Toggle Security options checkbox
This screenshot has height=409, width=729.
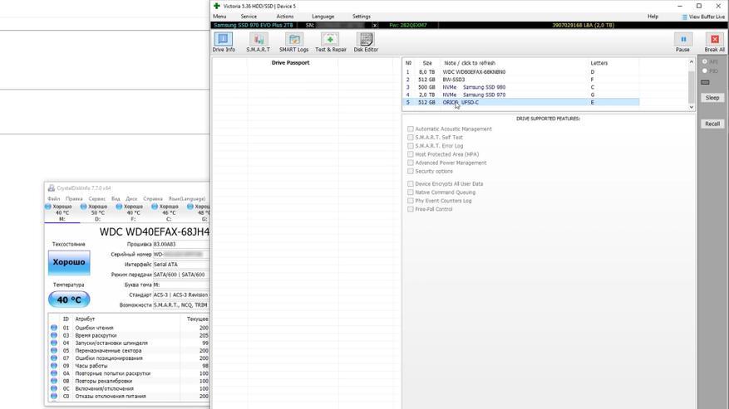410,171
